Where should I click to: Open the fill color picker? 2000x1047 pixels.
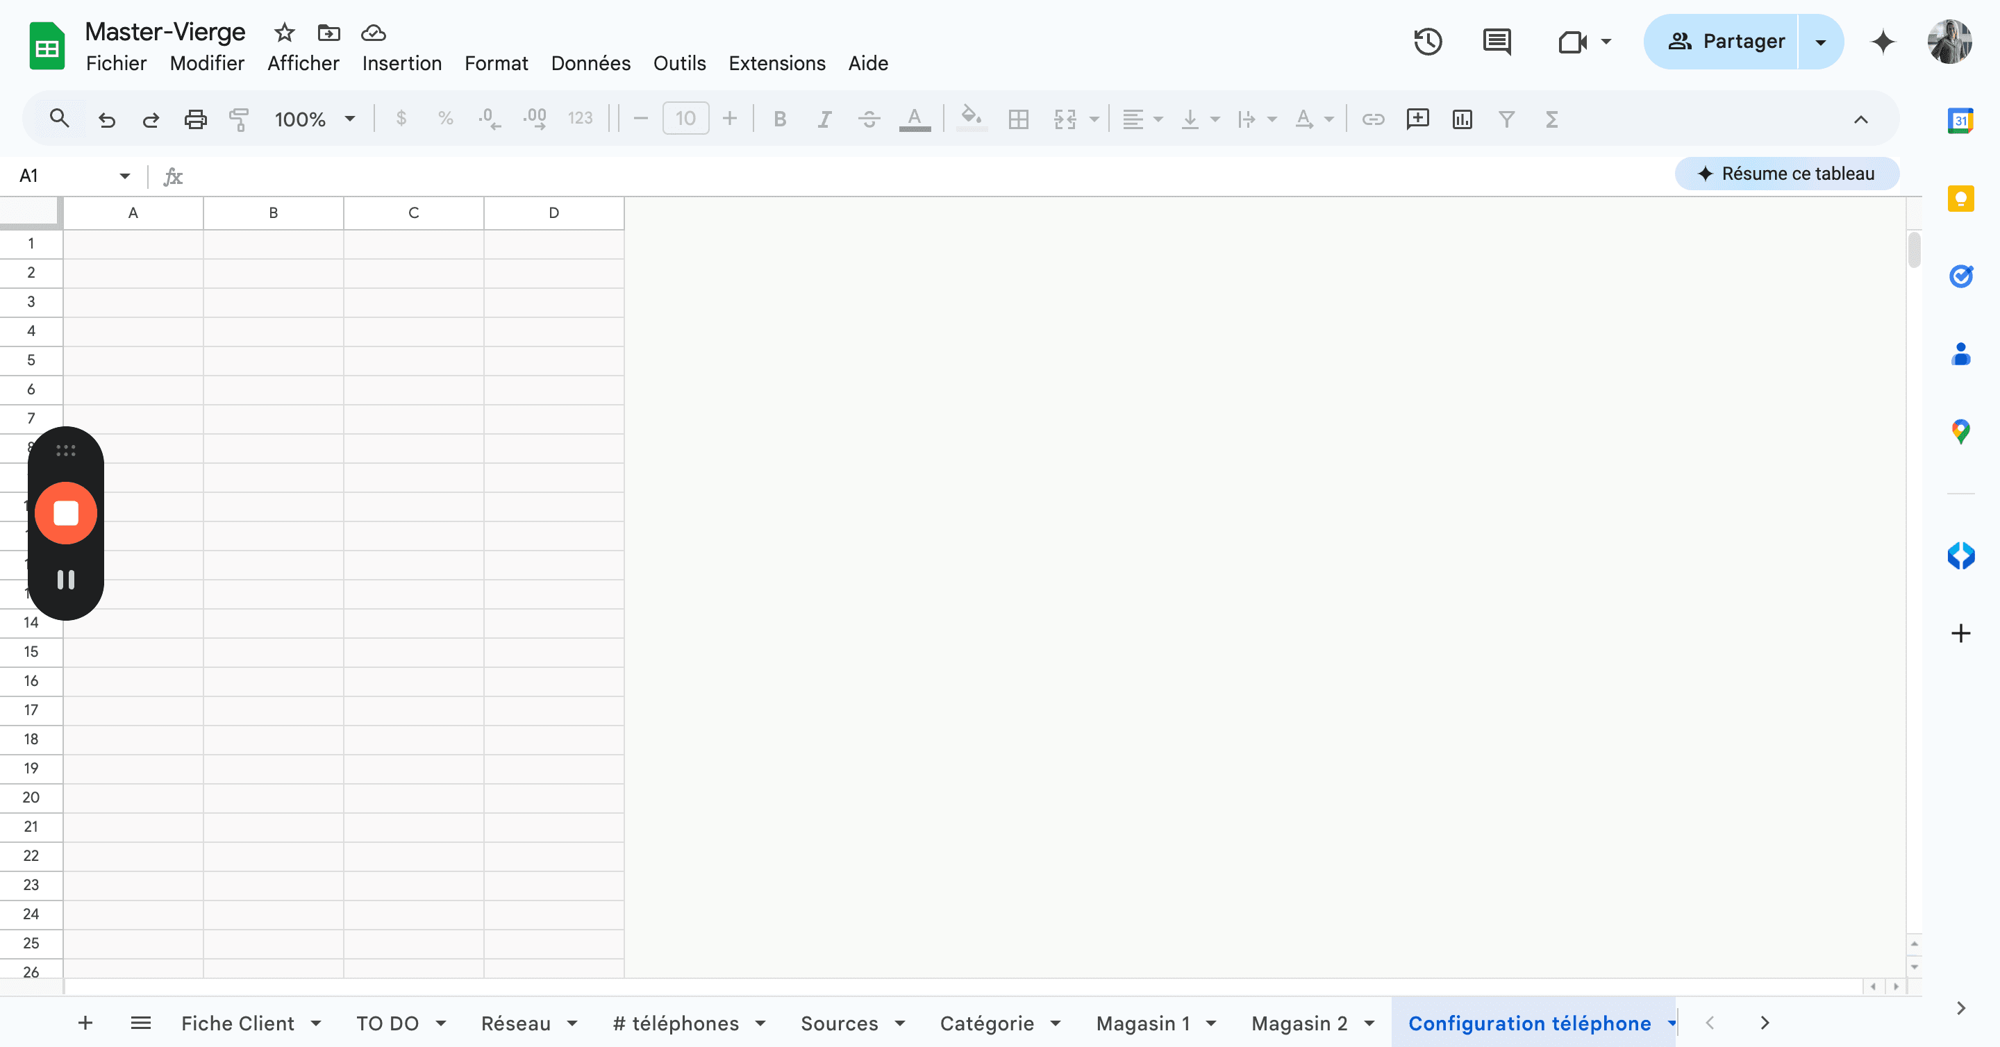tap(972, 119)
